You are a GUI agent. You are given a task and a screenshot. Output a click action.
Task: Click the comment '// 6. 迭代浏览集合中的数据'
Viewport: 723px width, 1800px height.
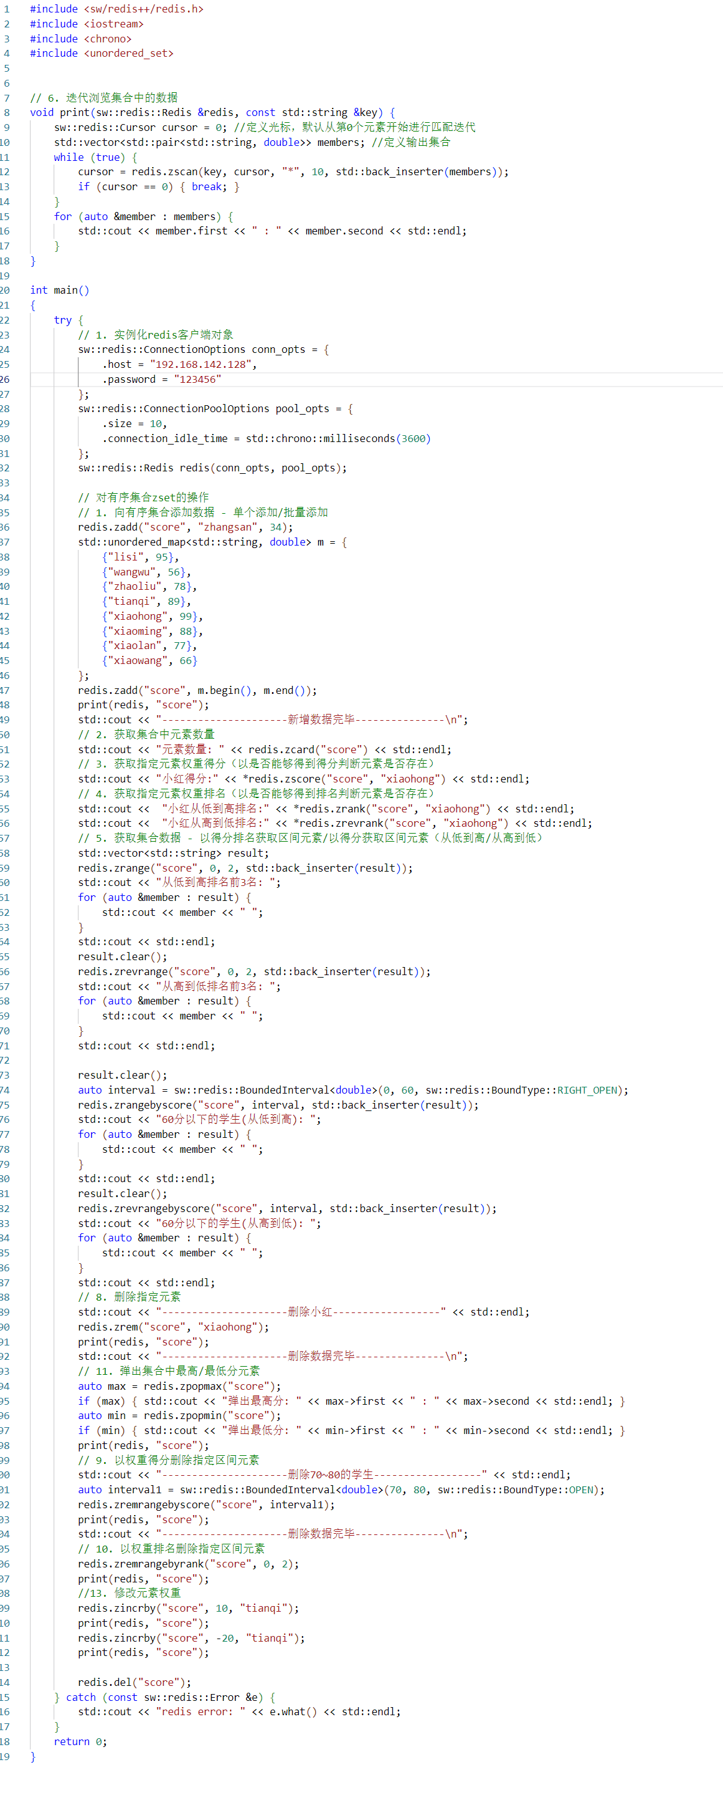point(104,98)
